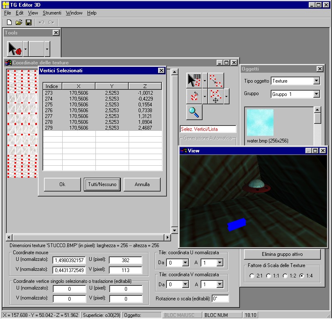The height and width of the screenshot is (319, 332).
Task: Select the 1:1 texture scale option
Action: 268,275
